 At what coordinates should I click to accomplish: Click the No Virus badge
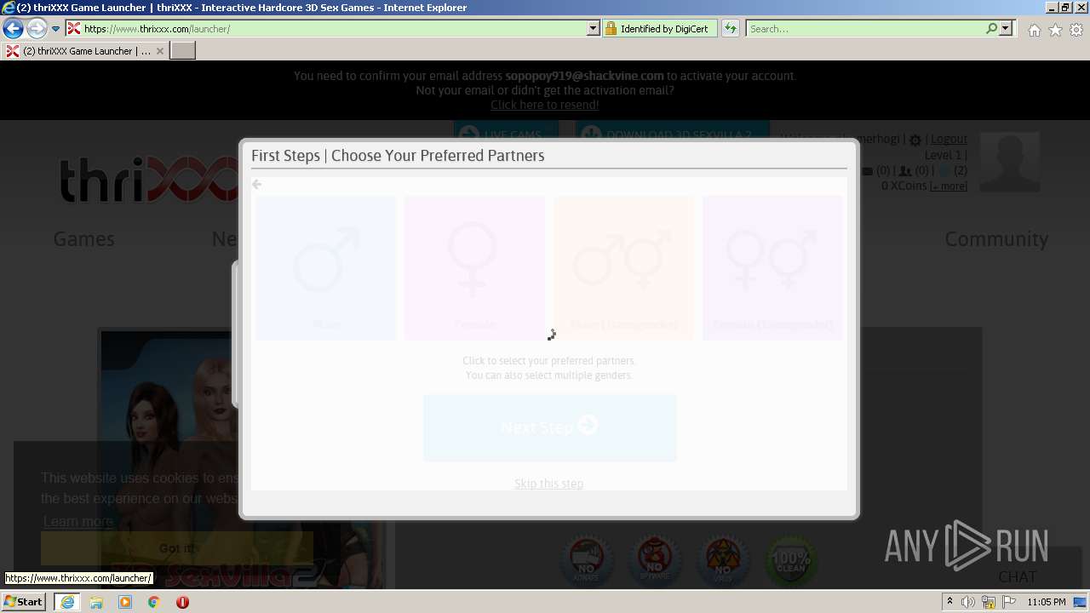(x=722, y=561)
